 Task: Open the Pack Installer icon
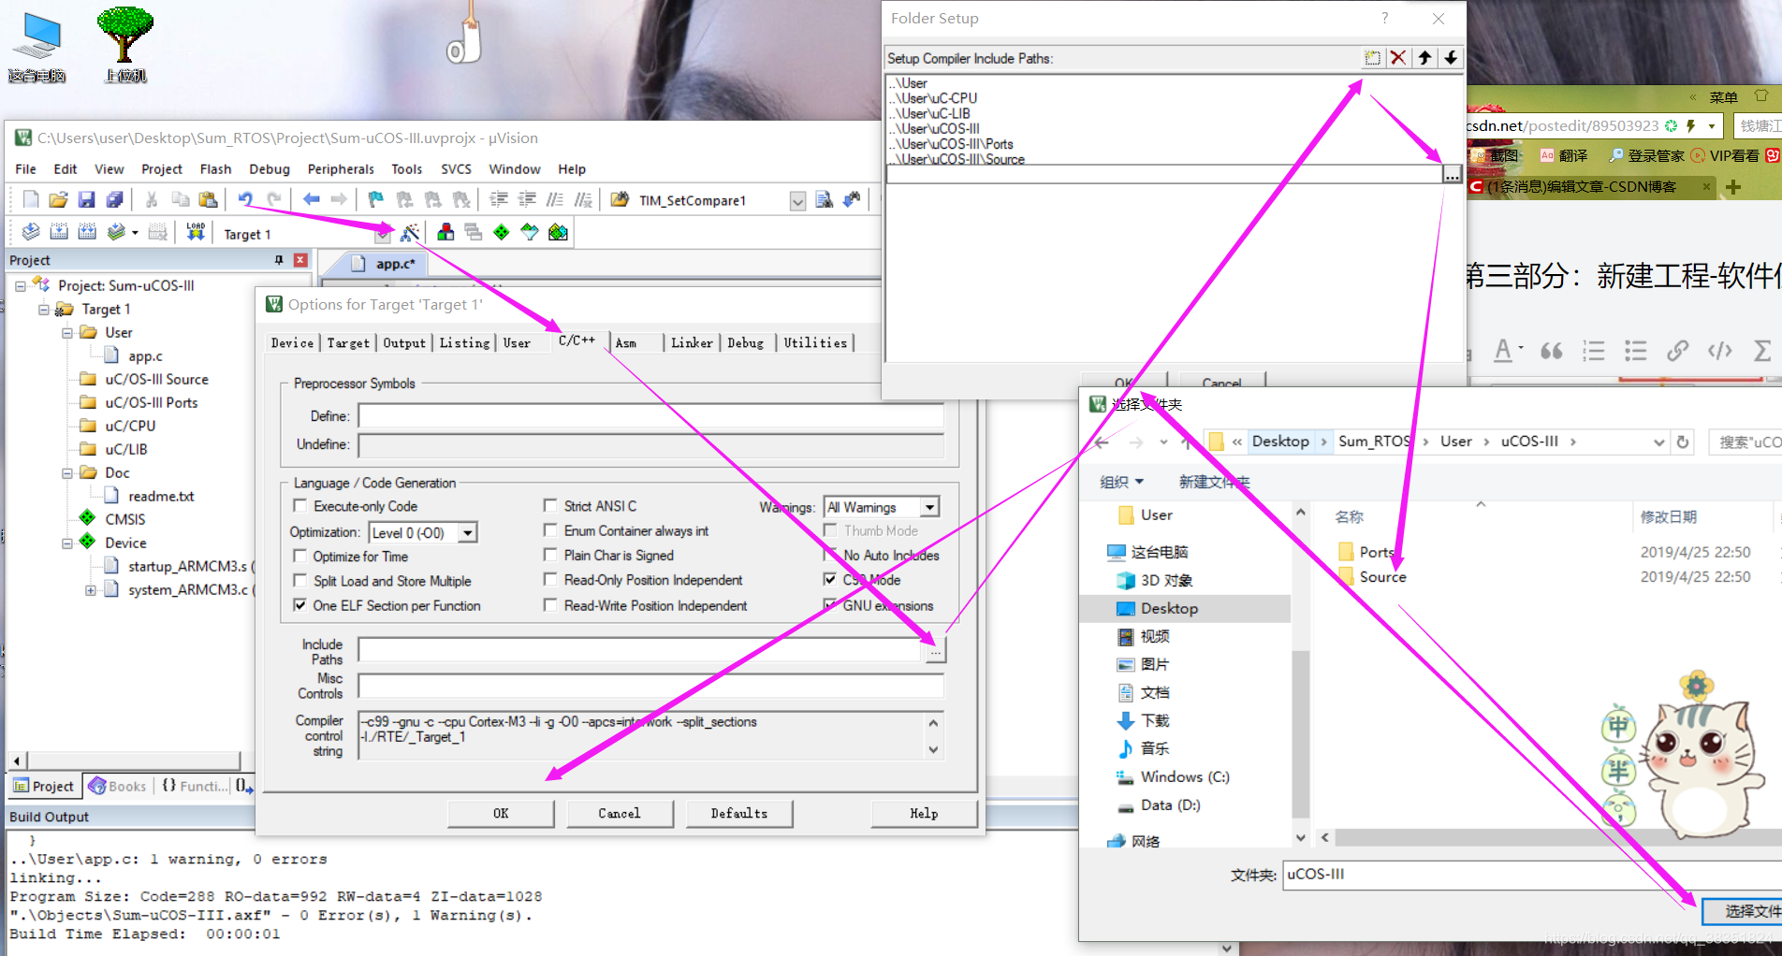559,232
